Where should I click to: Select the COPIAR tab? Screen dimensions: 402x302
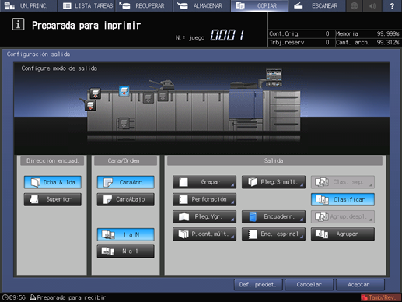(260, 5)
